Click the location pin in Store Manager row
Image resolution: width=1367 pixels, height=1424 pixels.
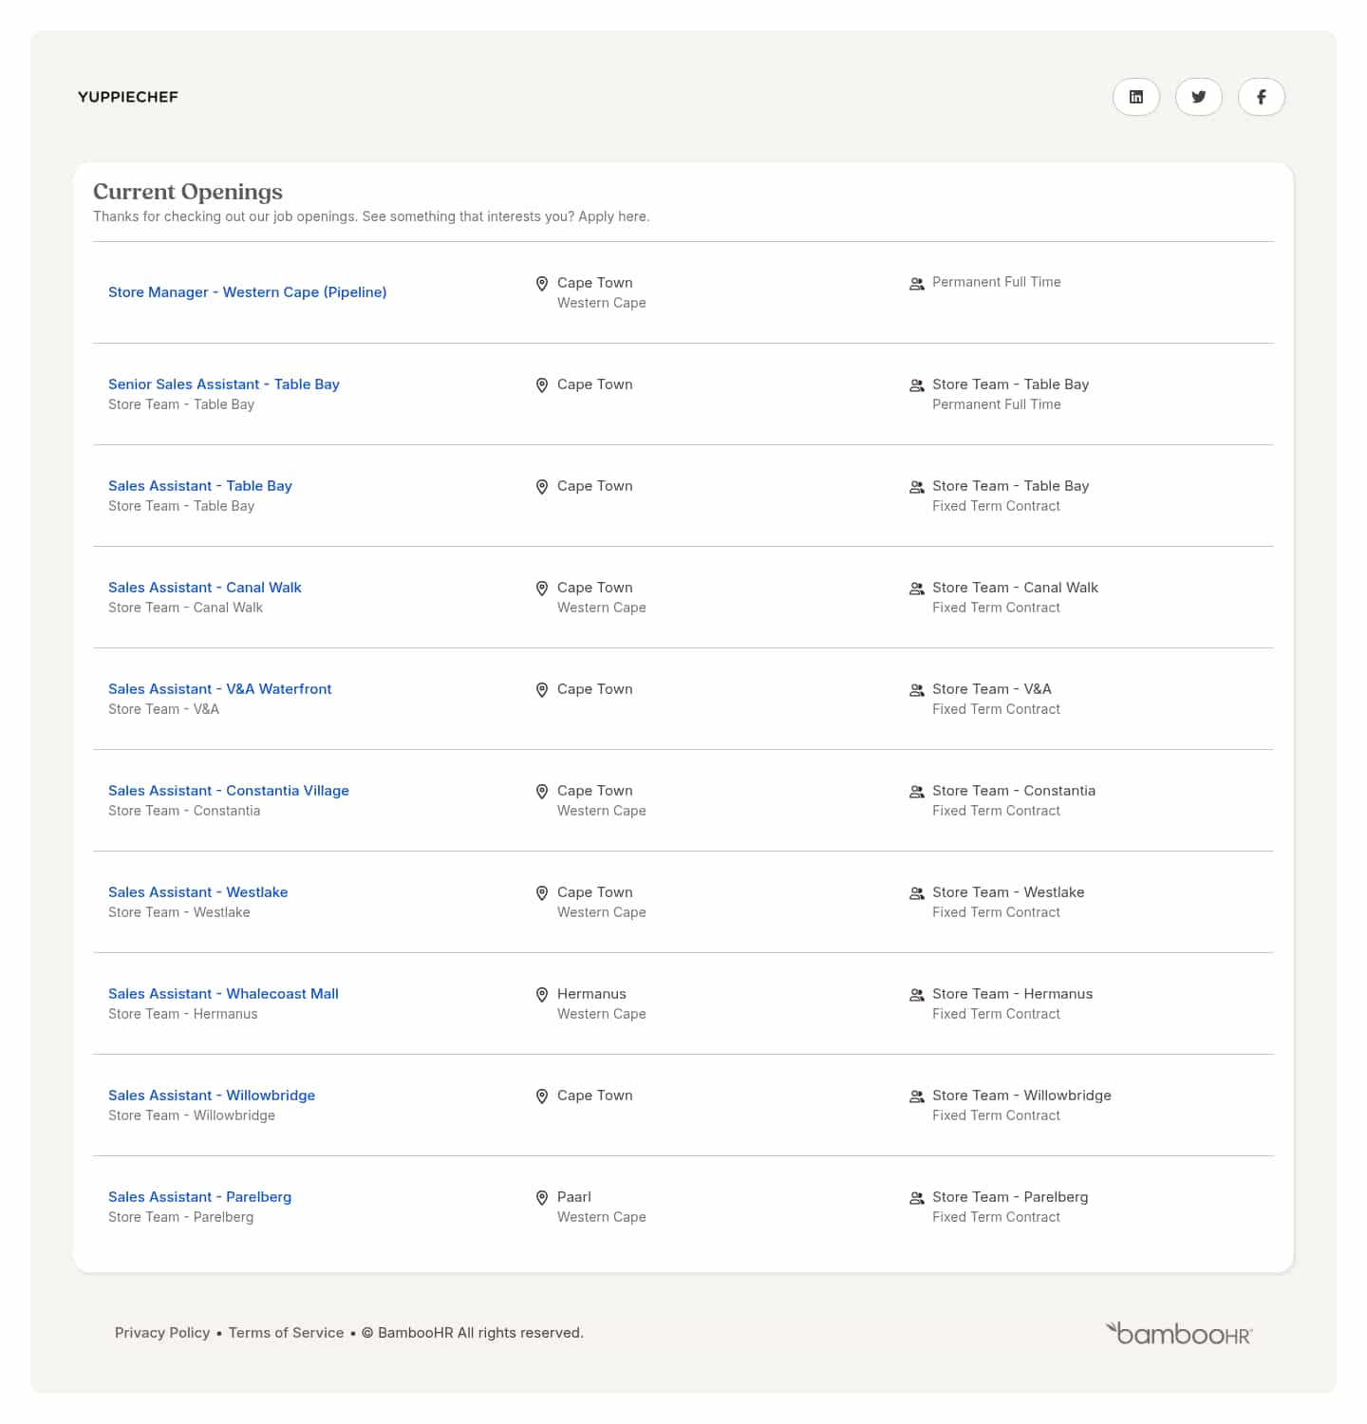point(542,284)
